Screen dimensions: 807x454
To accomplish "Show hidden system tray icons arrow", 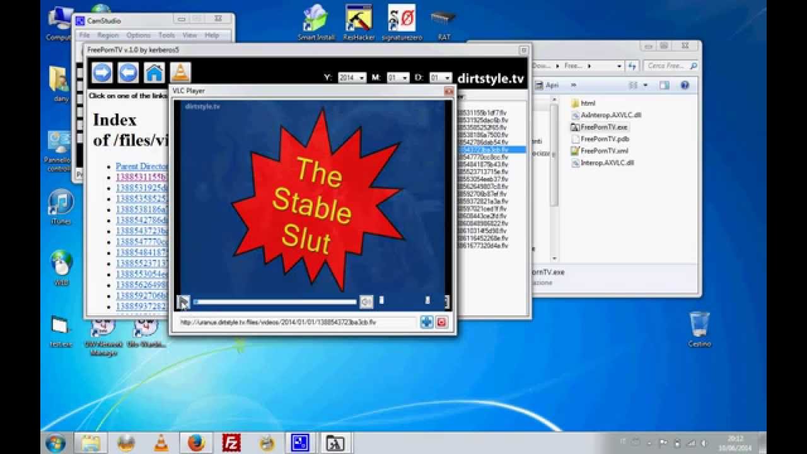I will (x=649, y=443).
